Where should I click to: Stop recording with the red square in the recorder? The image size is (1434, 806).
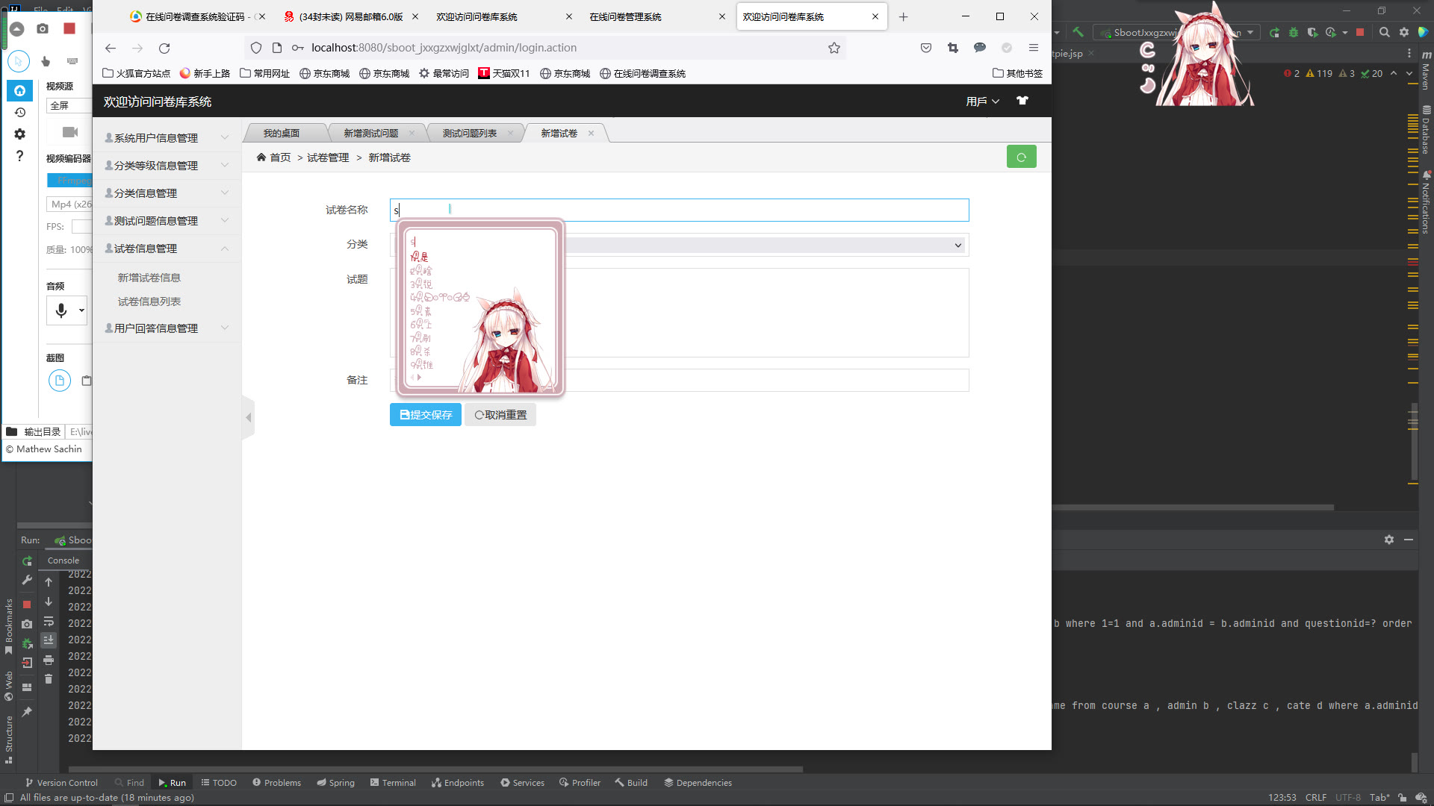tap(69, 28)
